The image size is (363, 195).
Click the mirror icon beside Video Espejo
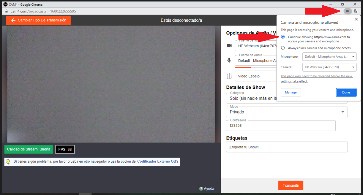229,76
